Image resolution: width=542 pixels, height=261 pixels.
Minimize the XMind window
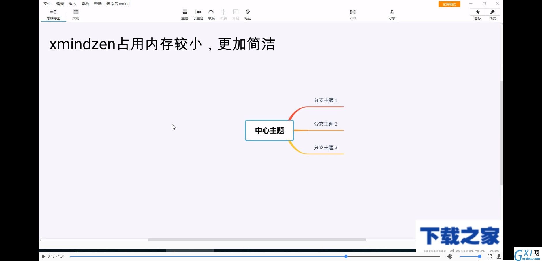[471, 4]
